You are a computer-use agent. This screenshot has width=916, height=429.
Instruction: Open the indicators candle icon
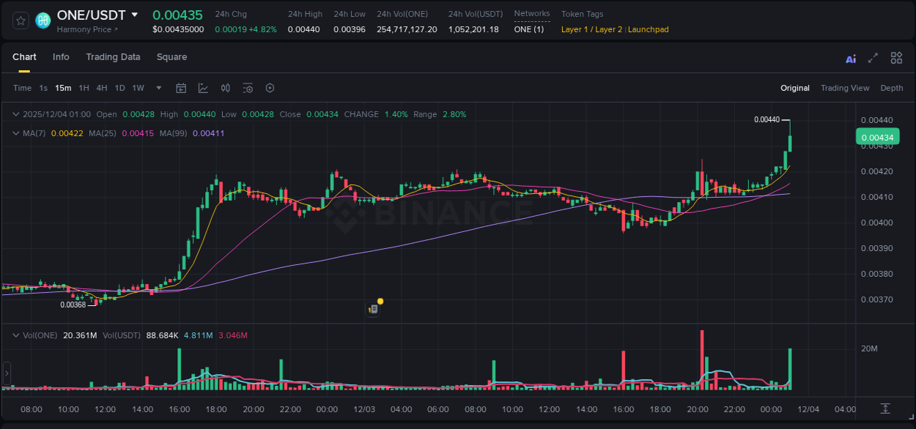(226, 88)
